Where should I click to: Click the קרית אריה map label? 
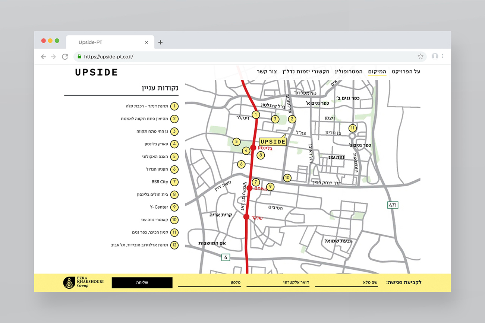tap(221, 215)
